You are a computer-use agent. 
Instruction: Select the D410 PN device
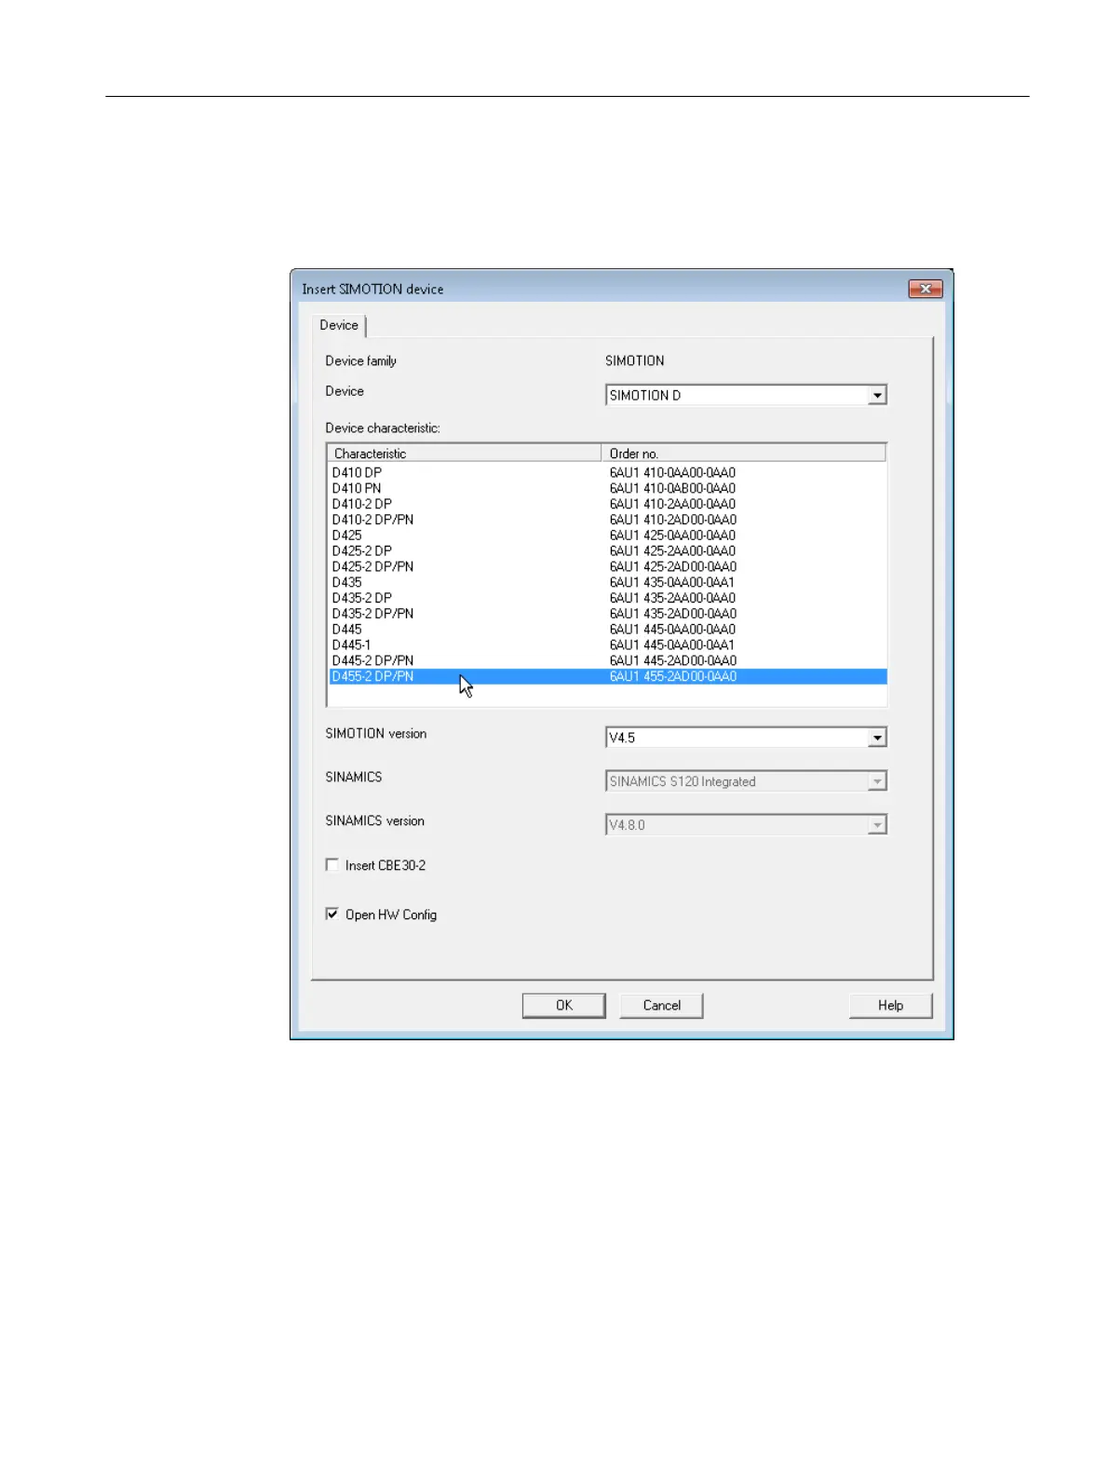click(x=607, y=488)
